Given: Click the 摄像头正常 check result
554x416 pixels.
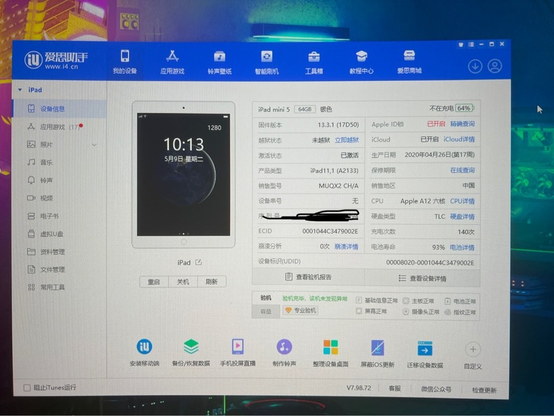Looking at the screenshot, I should click(421, 312).
